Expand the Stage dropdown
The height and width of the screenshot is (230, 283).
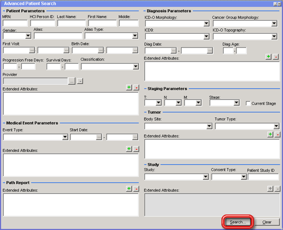(236, 103)
